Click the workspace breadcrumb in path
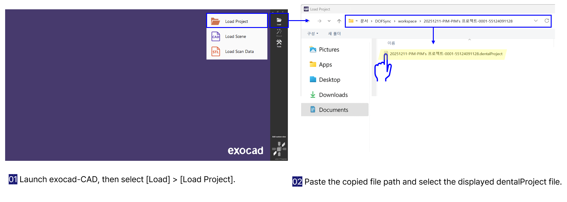The height and width of the screenshot is (202, 567). click(x=407, y=21)
